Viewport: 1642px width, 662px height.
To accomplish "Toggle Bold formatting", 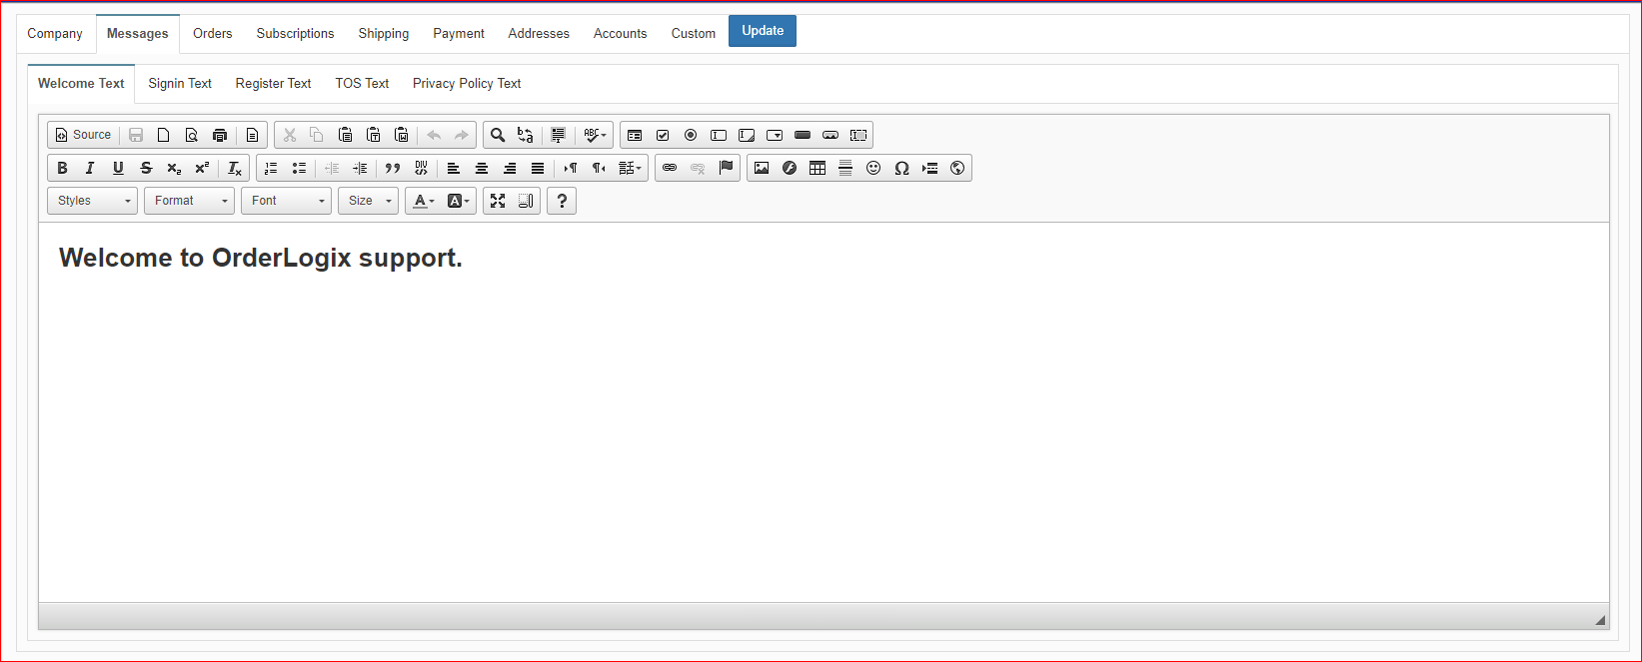I will pyautogui.click(x=62, y=168).
